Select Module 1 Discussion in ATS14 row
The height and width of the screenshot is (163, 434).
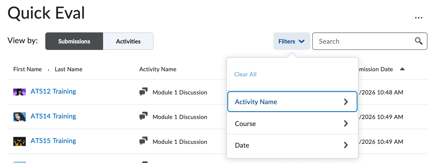point(180,117)
